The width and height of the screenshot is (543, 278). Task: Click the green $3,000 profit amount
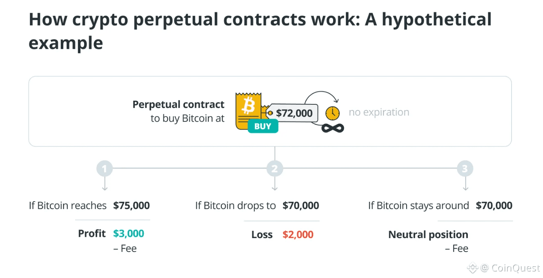pyautogui.click(x=129, y=234)
